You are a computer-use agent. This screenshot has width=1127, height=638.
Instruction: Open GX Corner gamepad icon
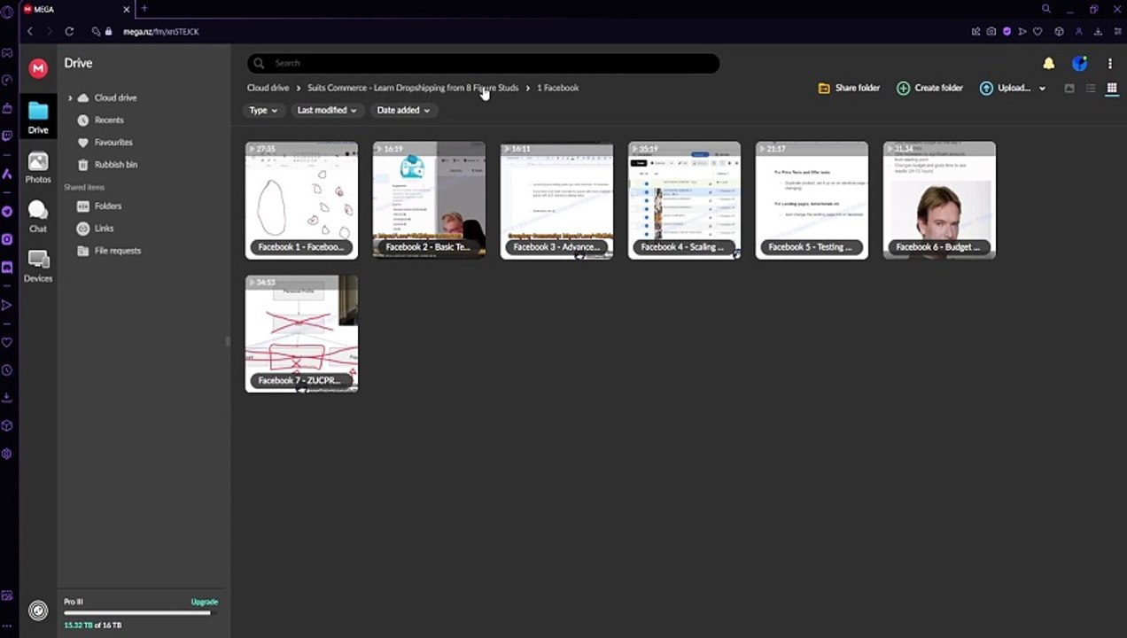pyautogui.click(x=7, y=52)
